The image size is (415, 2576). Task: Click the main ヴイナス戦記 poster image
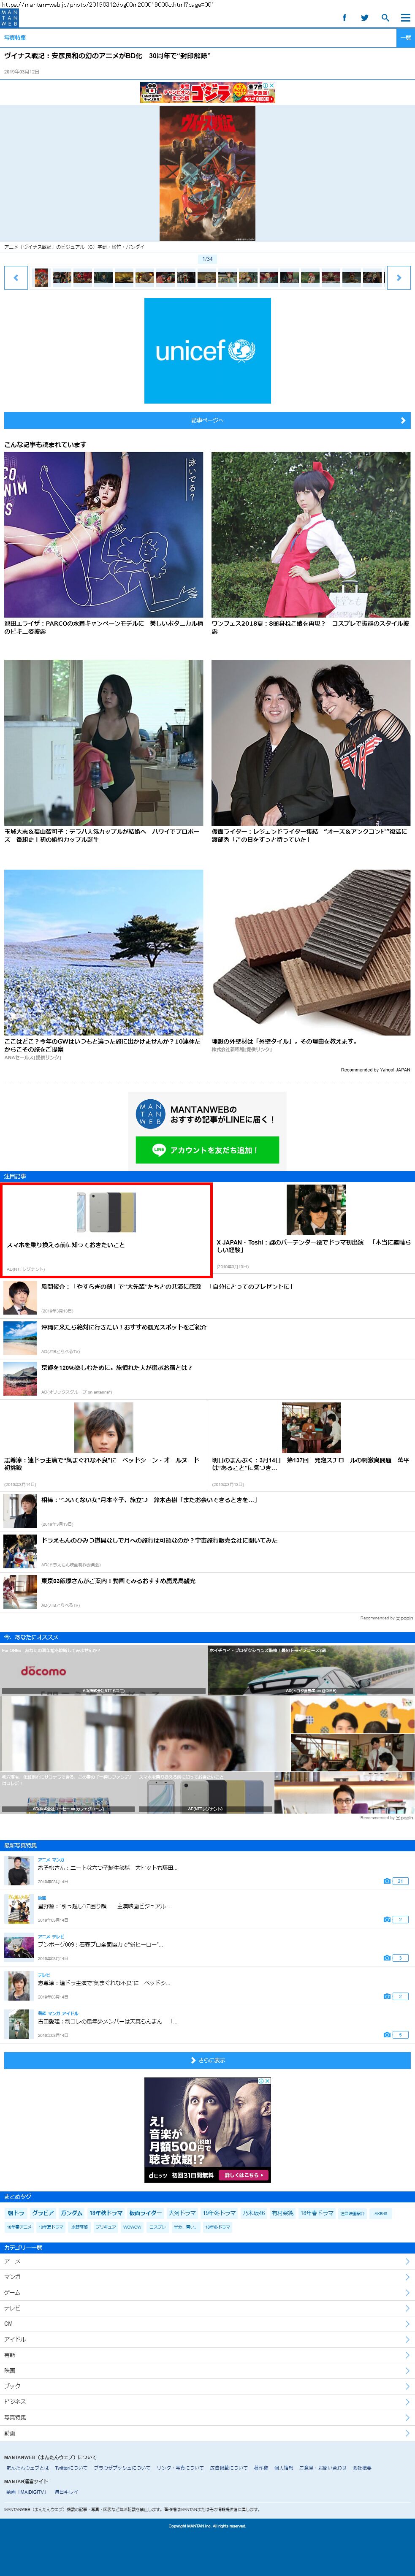pyautogui.click(x=207, y=174)
